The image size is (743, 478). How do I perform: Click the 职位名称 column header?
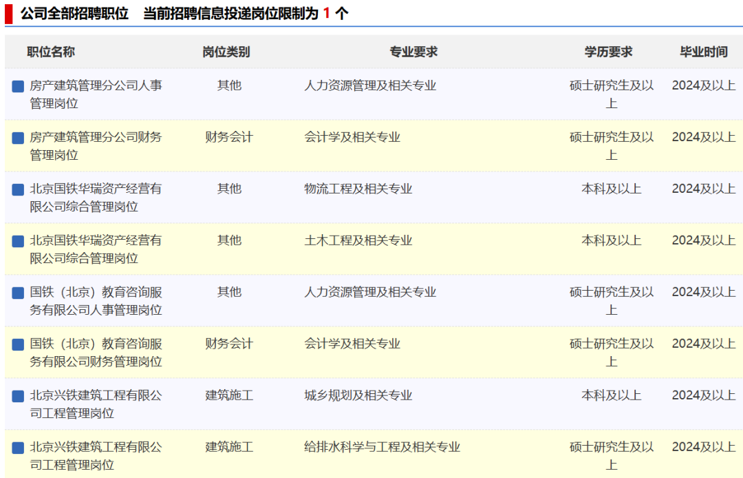(x=51, y=52)
